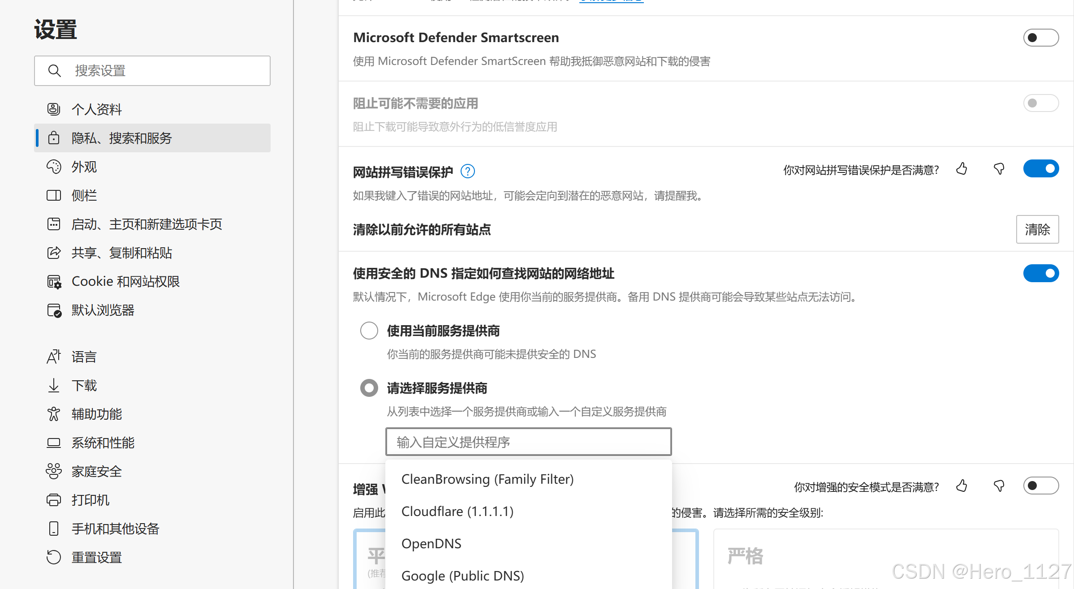Click thumbs up for website typo protection
1074x589 pixels.
click(x=962, y=169)
